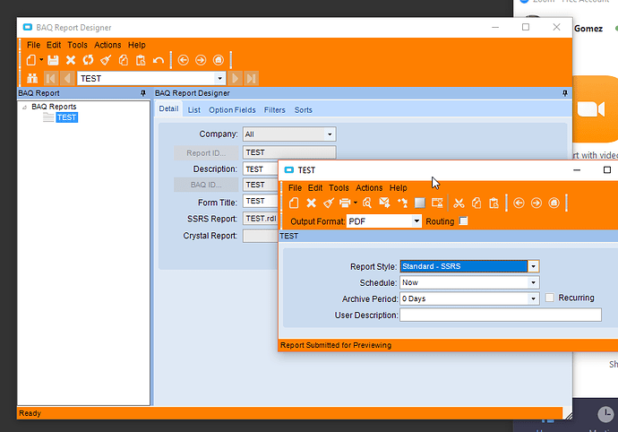
Task: Click Clear broom icon in TEST window toolbar
Action: 329,203
